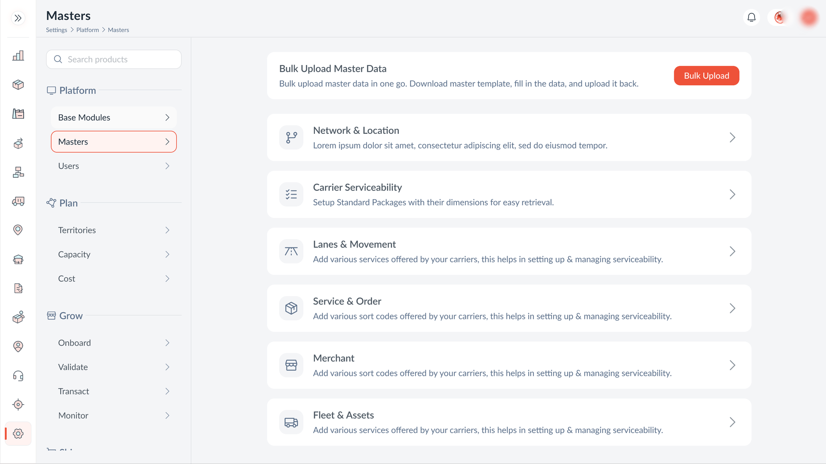The image size is (826, 464).
Task: Open the box with person sidebar icon
Action: pyautogui.click(x=18, y=317)
